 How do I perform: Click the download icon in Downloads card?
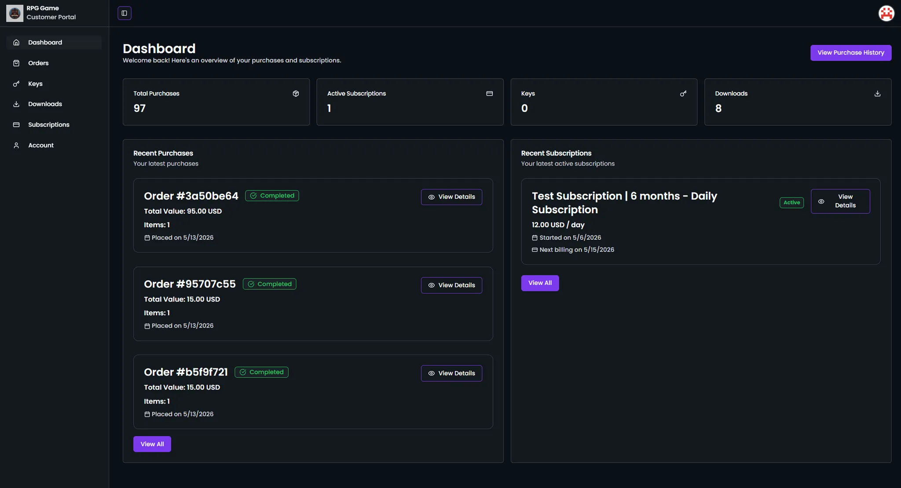[877, 94]
